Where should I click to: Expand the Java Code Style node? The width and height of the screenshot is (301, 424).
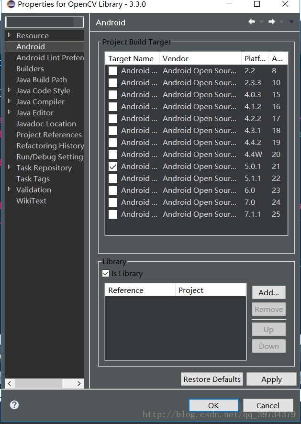[x=10, y=90]
